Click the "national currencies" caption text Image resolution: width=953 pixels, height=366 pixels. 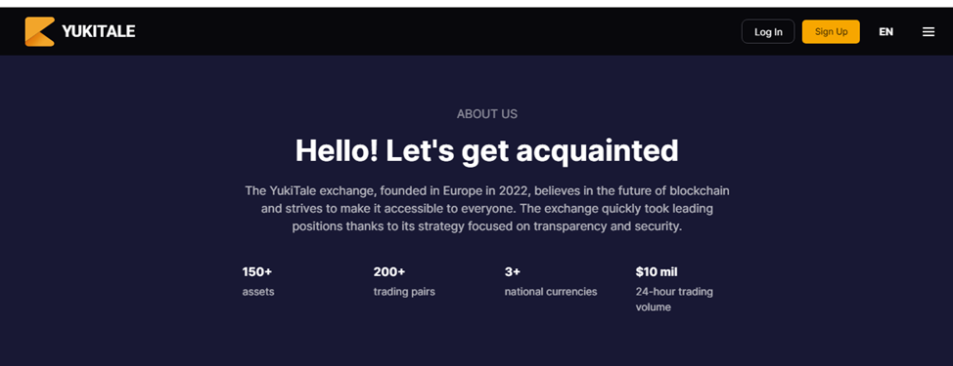pos(551,292)
